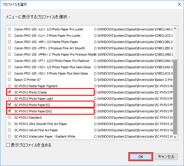The width and height of the screenshot is (184, 166).
Task: Click the CNBCLKC0 file path
Action: pyautogui.click(x=133, y=73)
